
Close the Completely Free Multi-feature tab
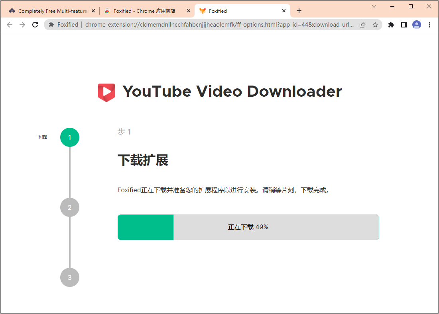[x=93, y=11]
